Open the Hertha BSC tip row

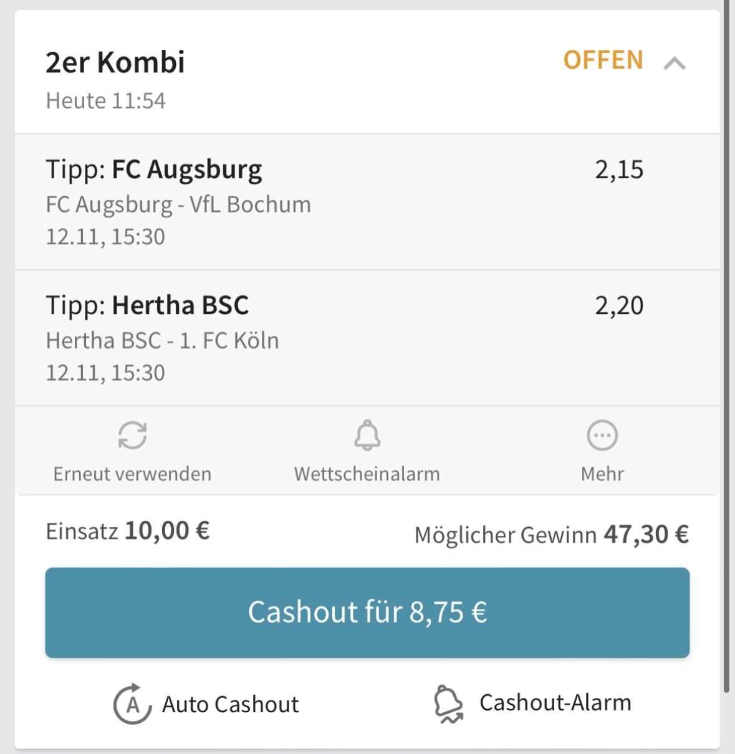[367, 338]
